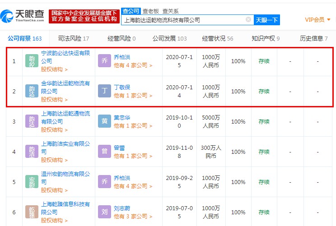The width and height of the screenshot is (336, 226).
Task: Expand 他有 1 家公司 under 黄忠华
Action: 133,125
